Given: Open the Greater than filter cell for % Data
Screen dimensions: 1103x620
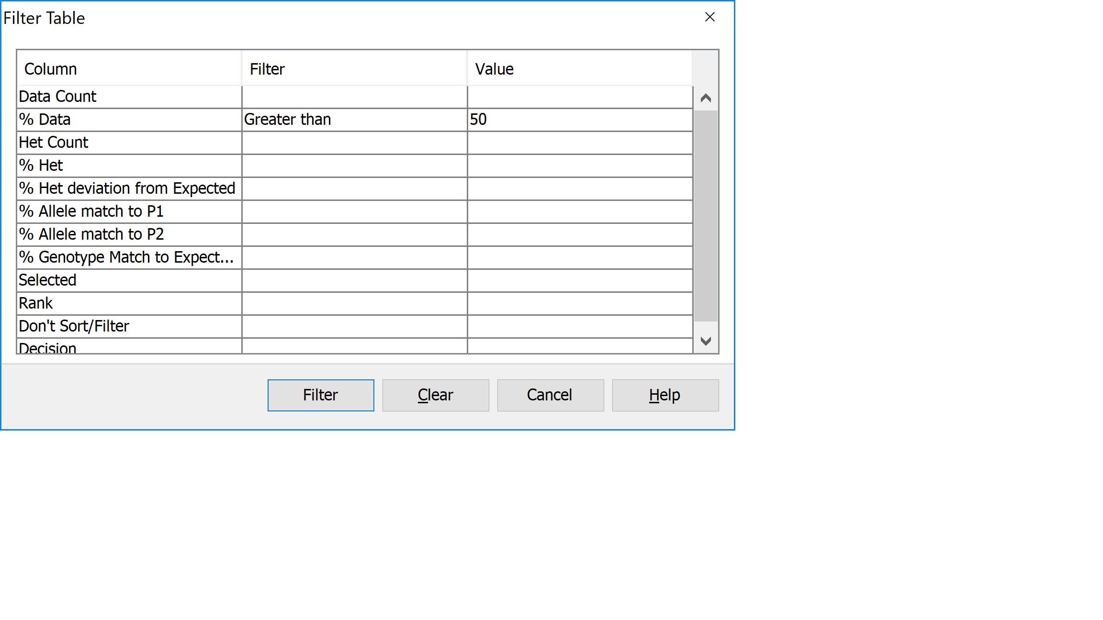Looking at the screenshot, I should [x=354, y=120].
